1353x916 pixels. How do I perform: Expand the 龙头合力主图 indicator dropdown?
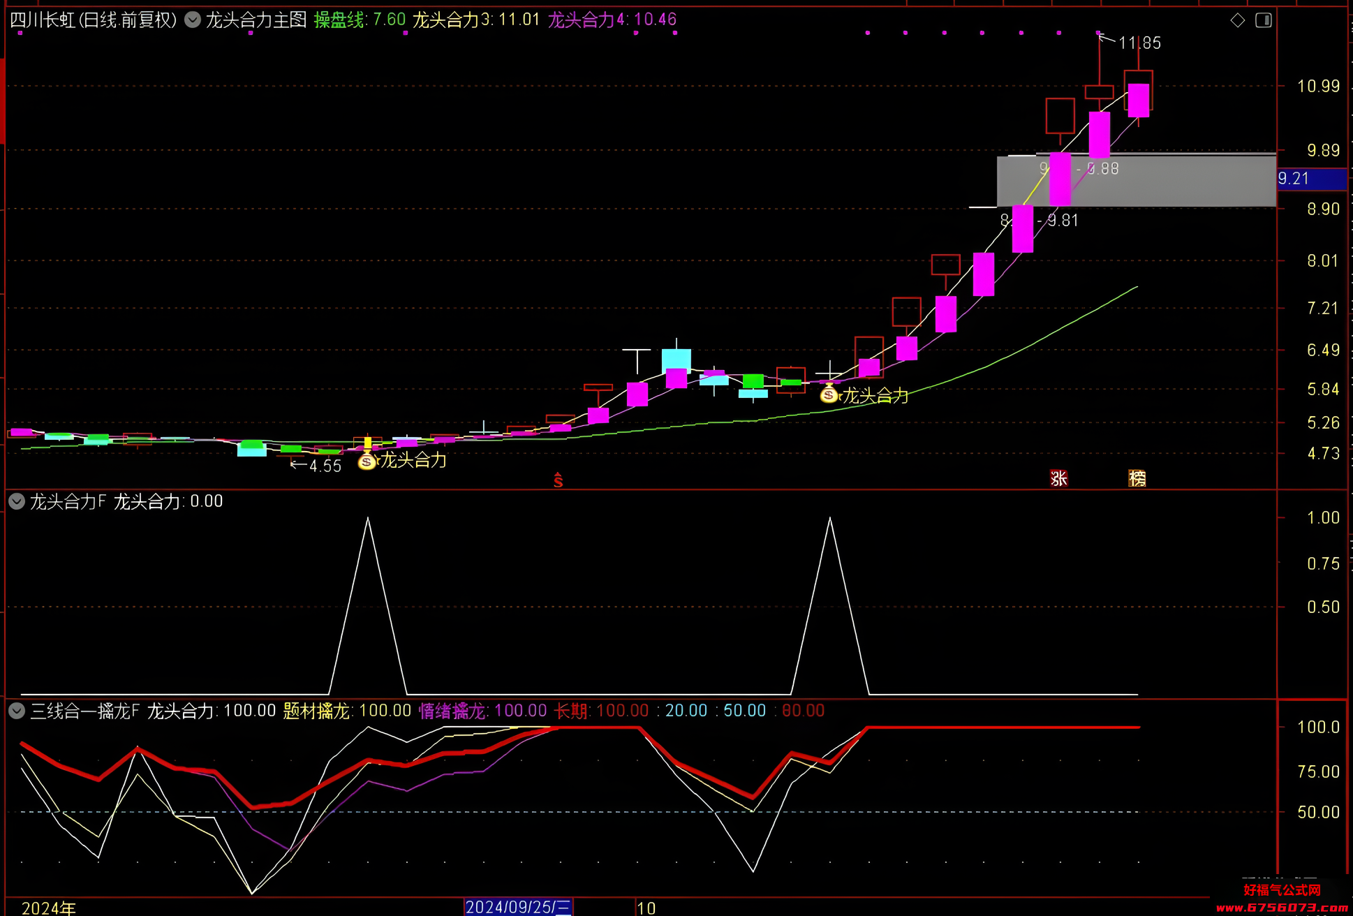pos(193,20)
